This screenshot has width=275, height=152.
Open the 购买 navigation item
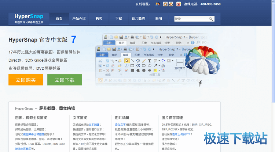pyautogui.click(x=99, y=19)
